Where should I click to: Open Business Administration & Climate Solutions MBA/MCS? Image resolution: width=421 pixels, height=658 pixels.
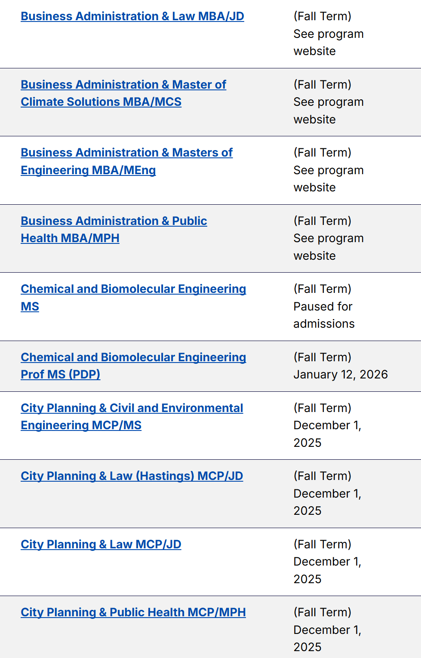coord(123,85)
